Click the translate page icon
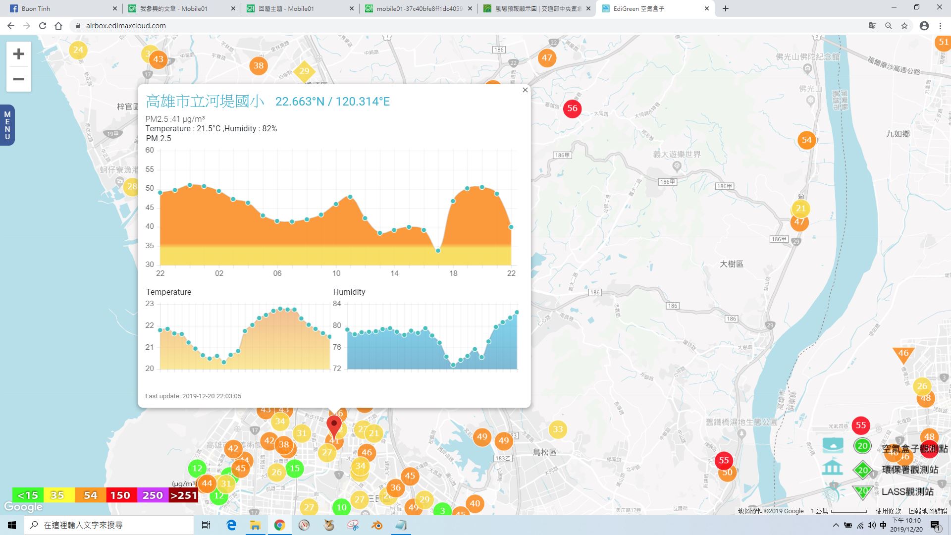This screenshot has height=535, width=951. tap(873, 26)
